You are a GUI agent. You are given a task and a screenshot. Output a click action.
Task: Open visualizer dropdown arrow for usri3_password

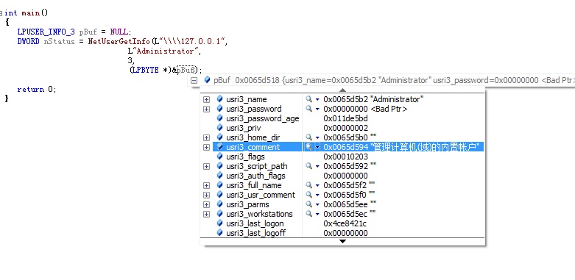point(317,109)
